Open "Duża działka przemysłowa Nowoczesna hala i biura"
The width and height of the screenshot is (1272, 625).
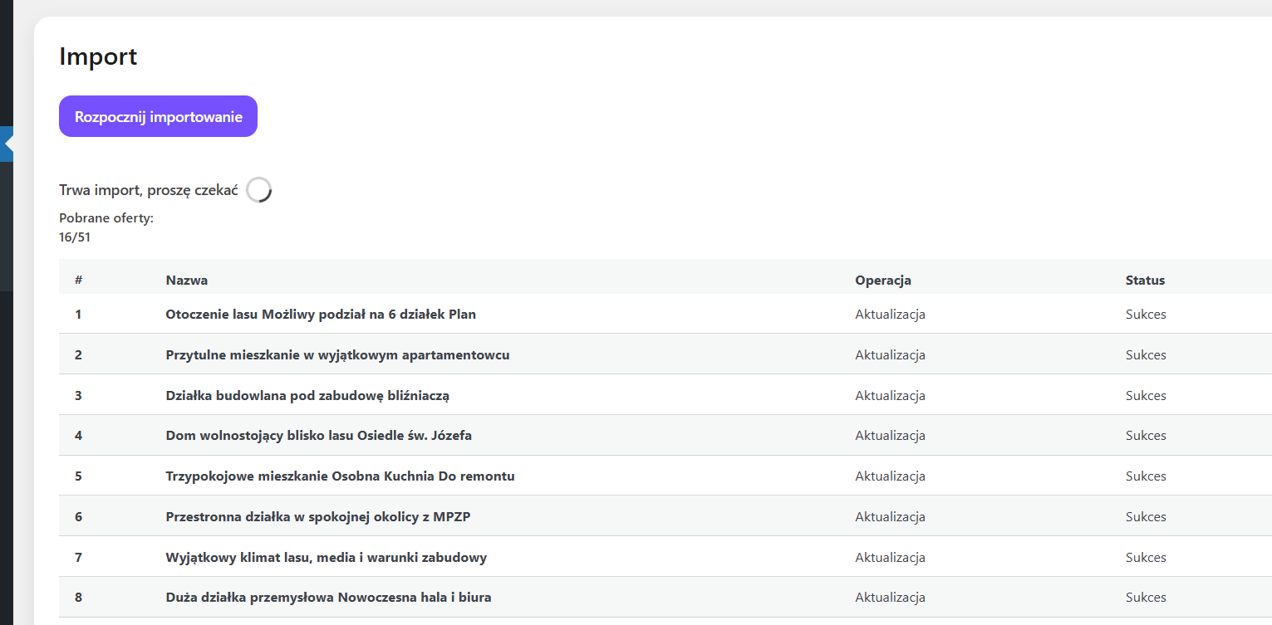click(x=328, y=598)
